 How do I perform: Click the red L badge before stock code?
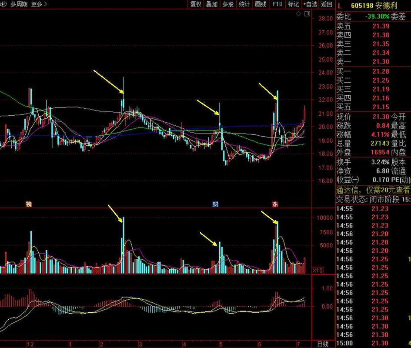pos(340,5)
